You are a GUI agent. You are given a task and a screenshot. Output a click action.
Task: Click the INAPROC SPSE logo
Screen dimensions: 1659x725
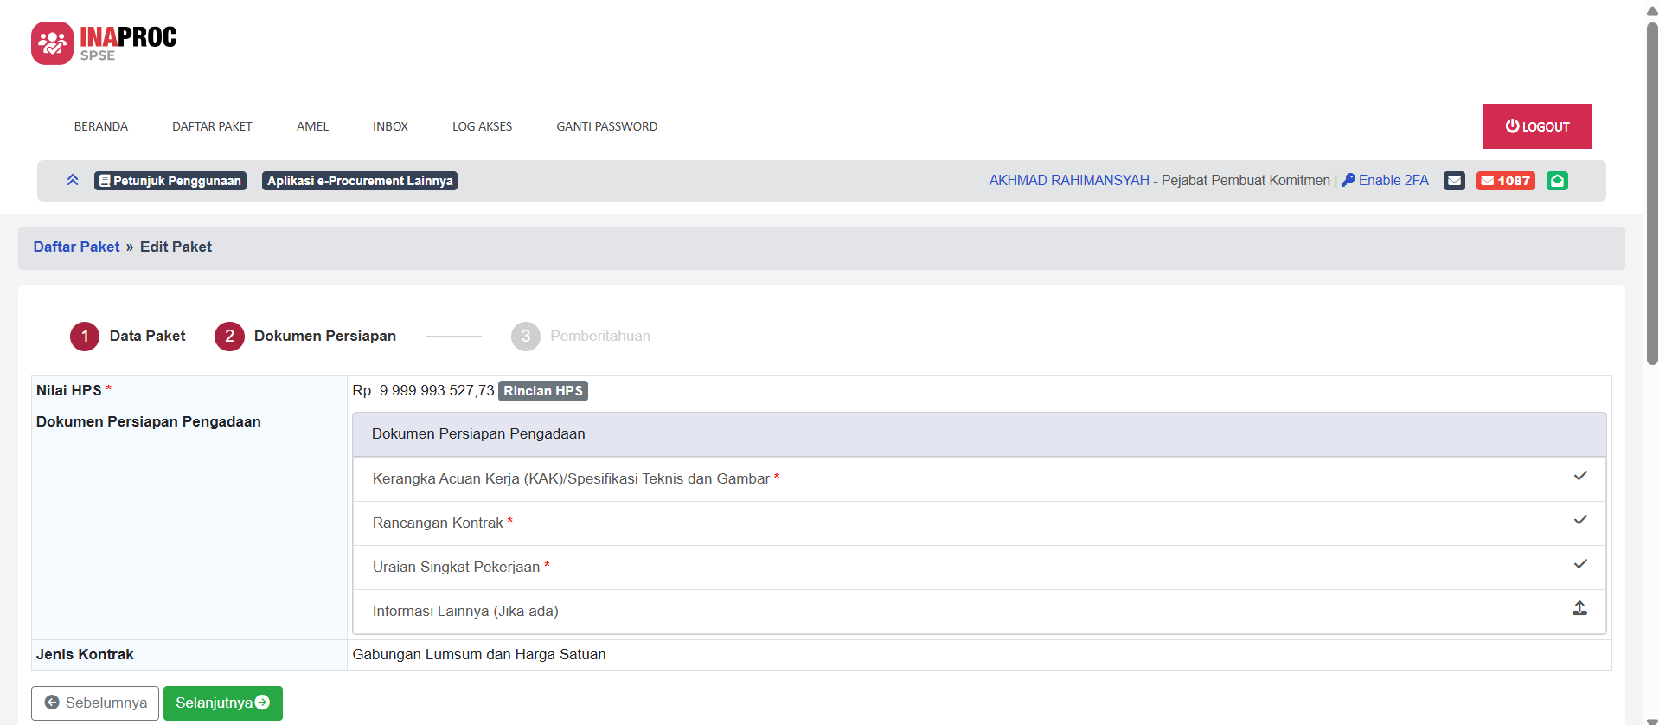(x=104, y=42)
